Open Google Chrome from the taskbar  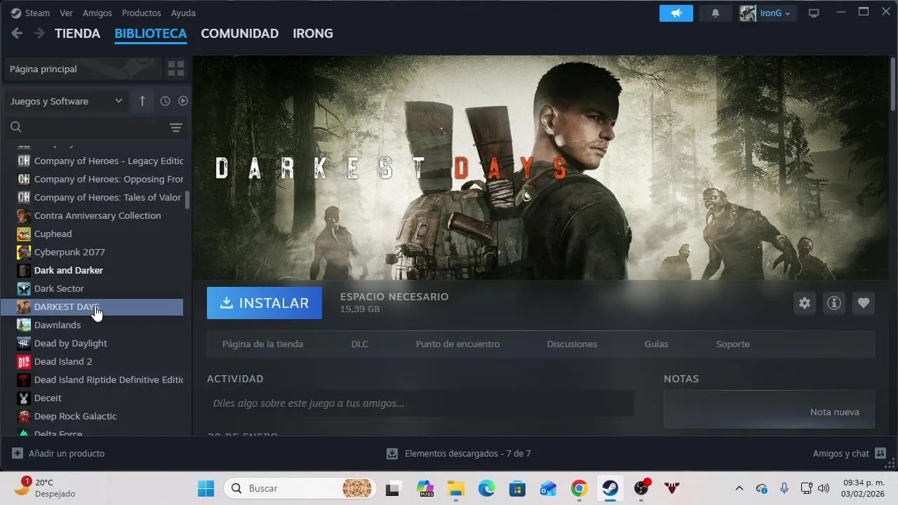579,488
